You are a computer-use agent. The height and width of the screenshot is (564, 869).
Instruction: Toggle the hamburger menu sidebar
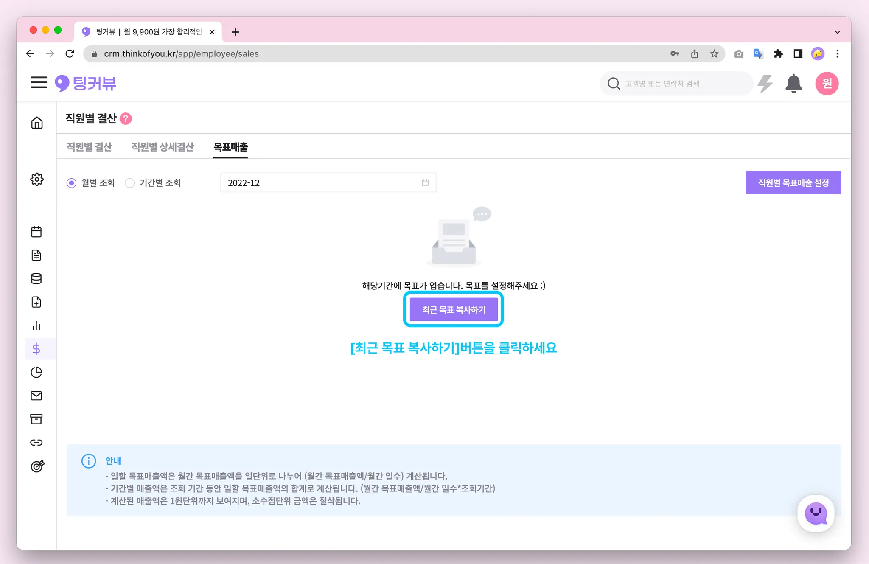39,82
